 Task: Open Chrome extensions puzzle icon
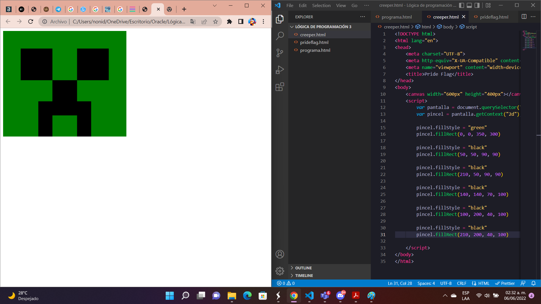(x=229, y=21)
